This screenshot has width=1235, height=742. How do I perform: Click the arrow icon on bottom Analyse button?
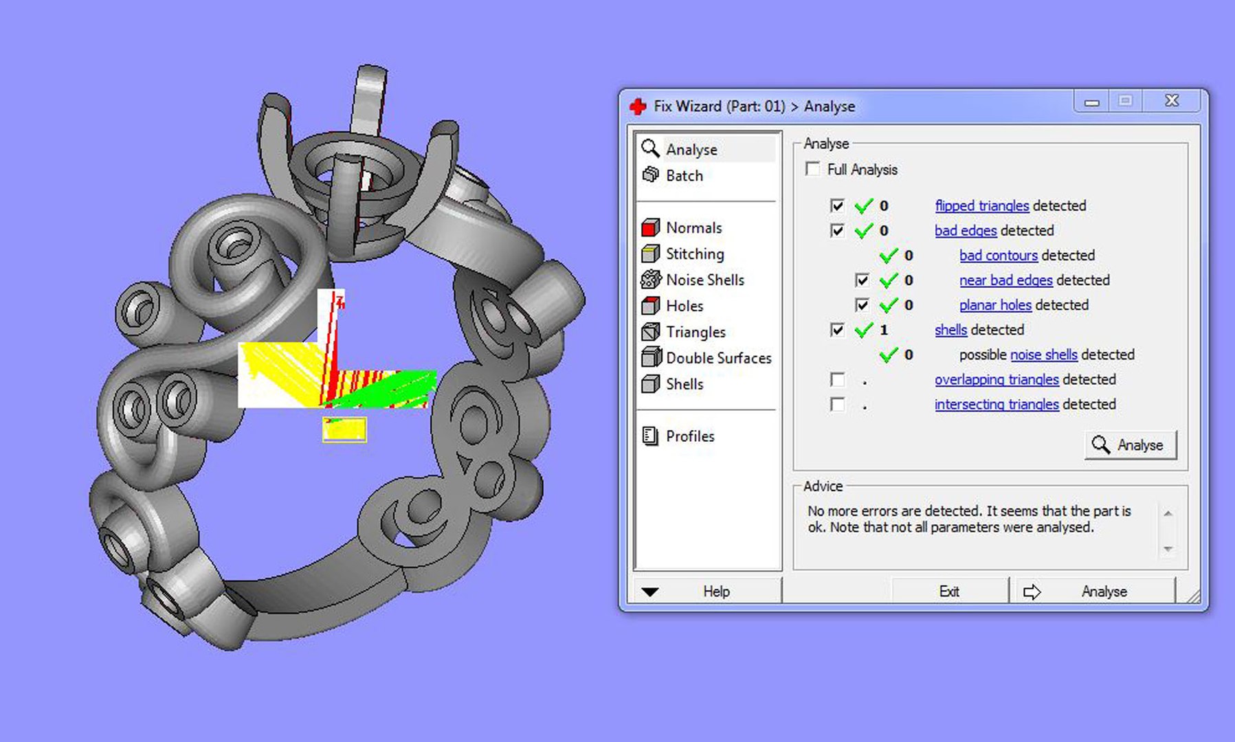pyautogui.click(x=1032, y=592)
